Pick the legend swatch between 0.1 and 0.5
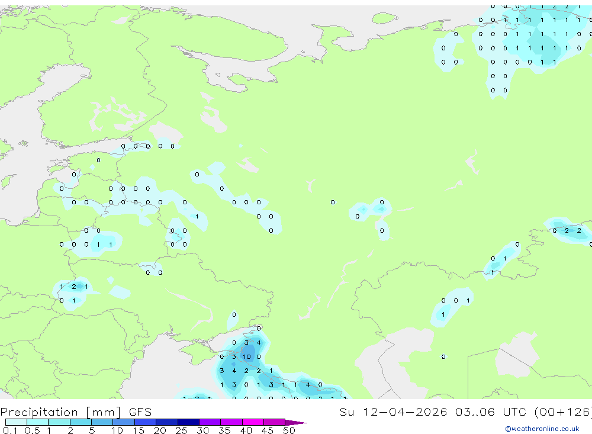 point(16,422)
